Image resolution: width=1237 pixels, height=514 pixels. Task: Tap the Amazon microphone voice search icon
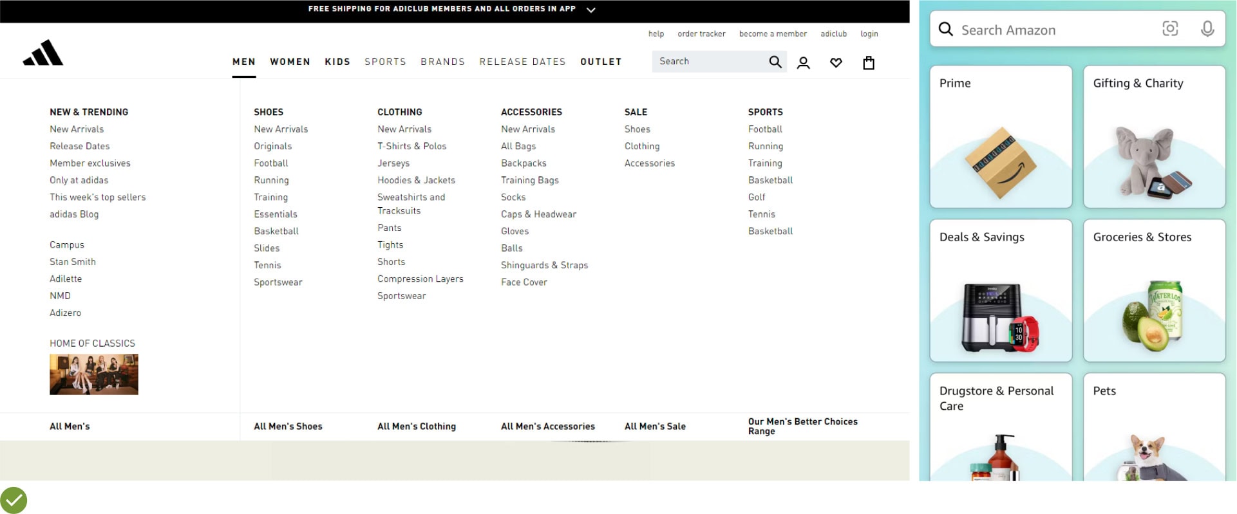point(1207,29)
